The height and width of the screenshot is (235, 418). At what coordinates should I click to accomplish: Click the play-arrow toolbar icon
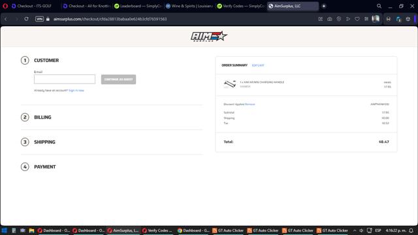348,19
